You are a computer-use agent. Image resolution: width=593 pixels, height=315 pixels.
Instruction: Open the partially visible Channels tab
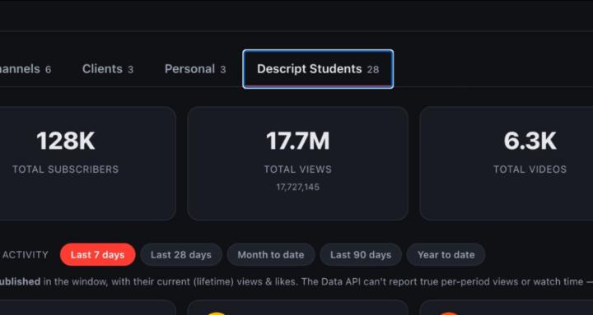(26, 69)
